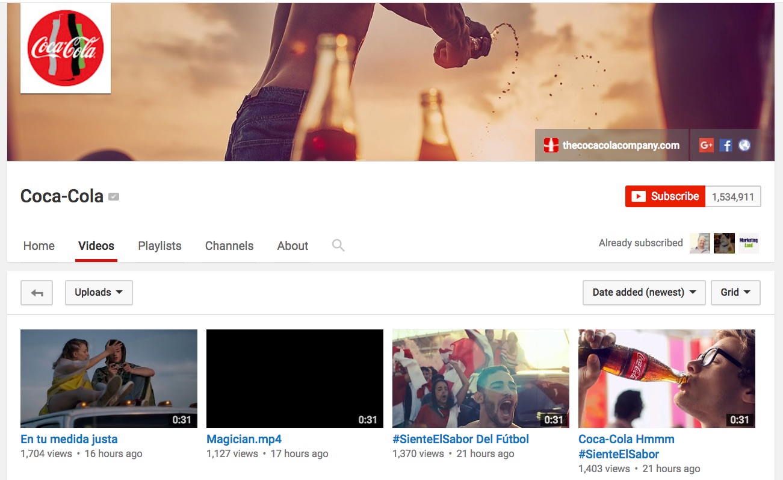Image resolution: width=783 pixels, height=480 pixels.
Task: Play the man drinking Coke thumbnail
Action: tap(667, 378)
